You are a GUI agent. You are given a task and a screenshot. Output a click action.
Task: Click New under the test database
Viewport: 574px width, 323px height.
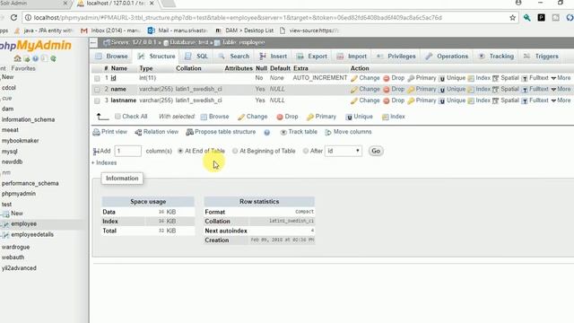[x=17, y=214]
